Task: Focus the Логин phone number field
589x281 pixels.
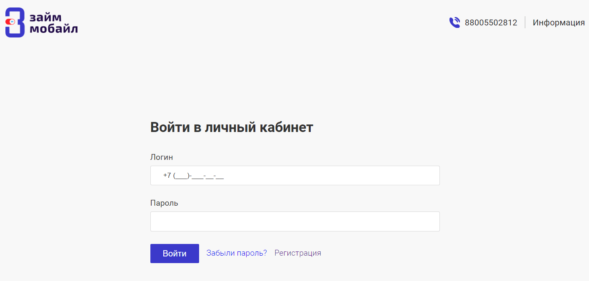Action: point(295,175)
